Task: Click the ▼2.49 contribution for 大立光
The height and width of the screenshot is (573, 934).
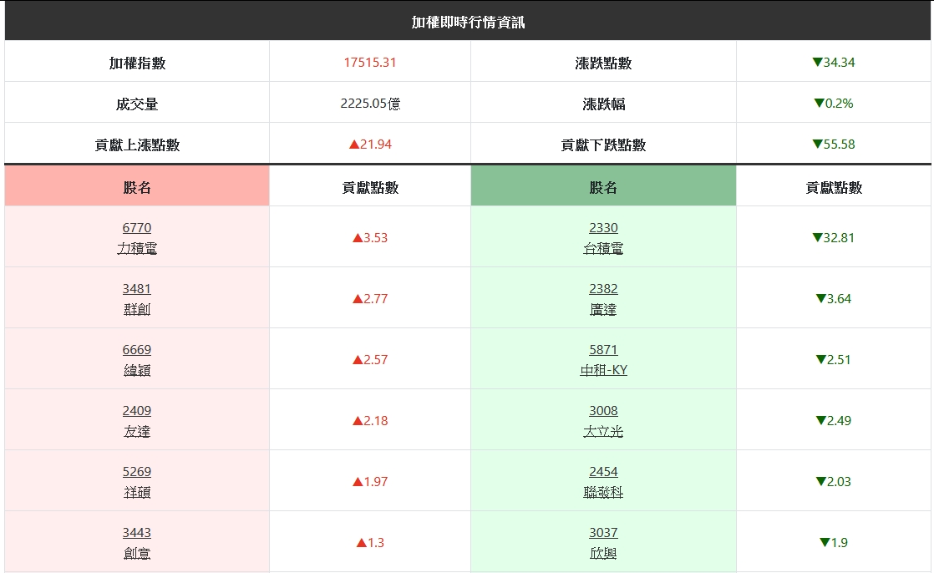Action: (834, 421)
